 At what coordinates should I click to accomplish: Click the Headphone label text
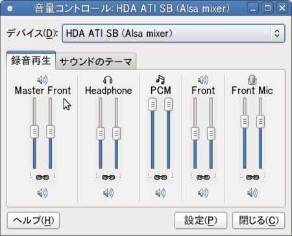[x=108, y=91]
